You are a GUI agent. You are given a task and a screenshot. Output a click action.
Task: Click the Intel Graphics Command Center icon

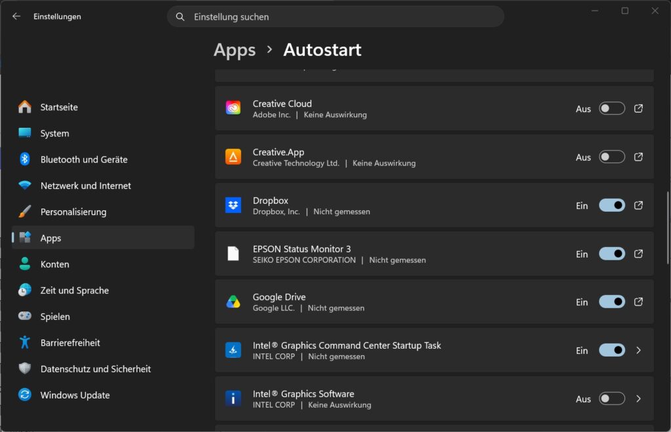pos(233,350)
